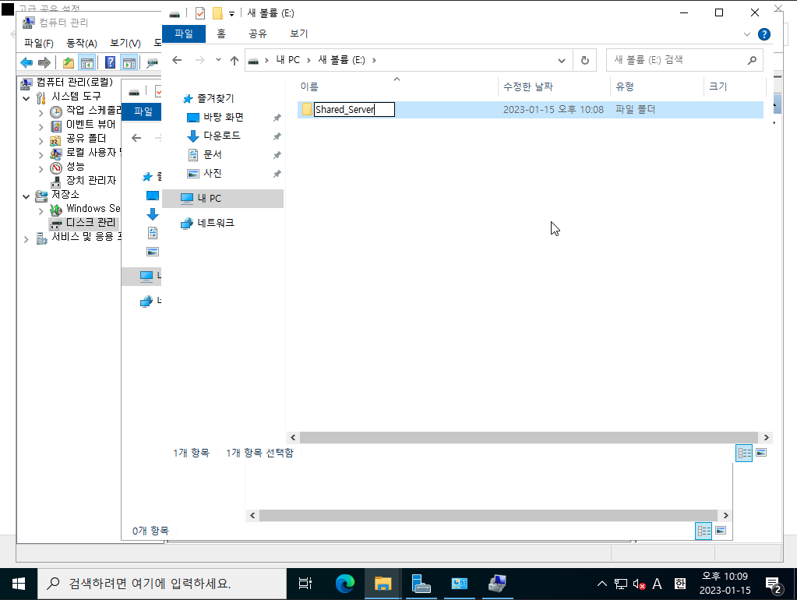Screen dimensions: 797x600
Task: Switch to the 홈 ribbon tab
Action: tap(221, 34)
